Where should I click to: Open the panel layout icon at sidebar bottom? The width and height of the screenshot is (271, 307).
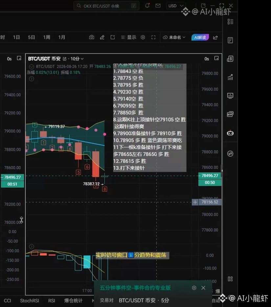pyautogui.click(x=230, y=279)
